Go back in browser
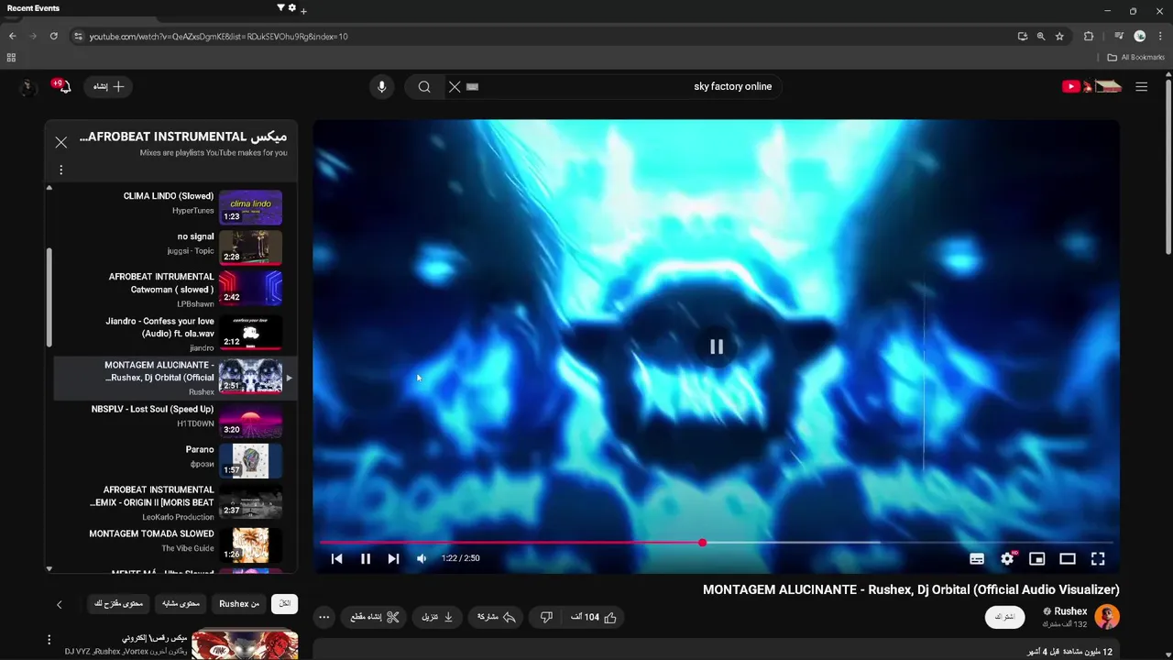The image size is (1173, 660). tap(13, 37)
